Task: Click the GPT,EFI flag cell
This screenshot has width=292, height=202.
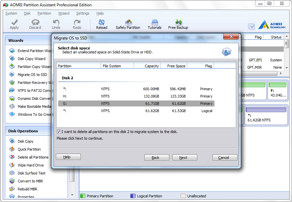Action: click(255, 60)
